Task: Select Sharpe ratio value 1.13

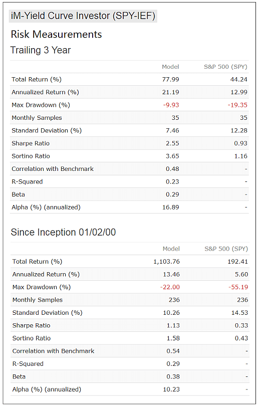Action: click(173, 325)
